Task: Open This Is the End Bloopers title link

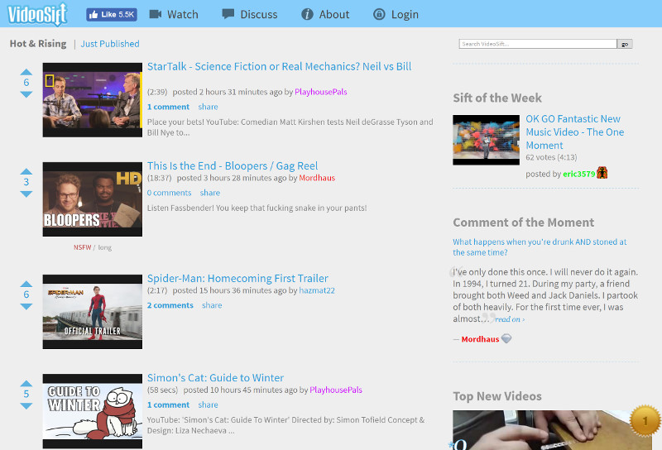Action: (x=233, y=166)
